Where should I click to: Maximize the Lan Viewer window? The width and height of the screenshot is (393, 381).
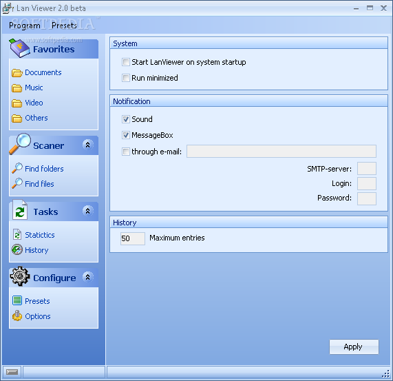click(x=370, y=8)
